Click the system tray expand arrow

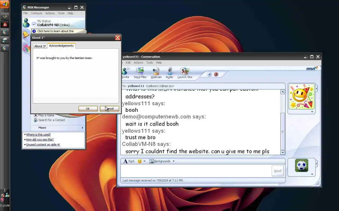coord(5,190)
